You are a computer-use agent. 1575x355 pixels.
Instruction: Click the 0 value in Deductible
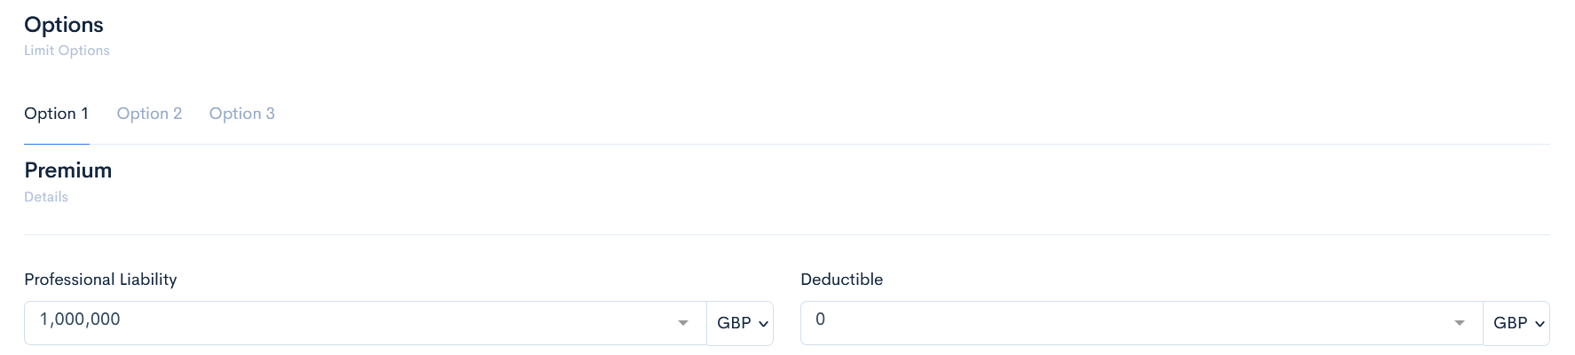click(x=820, y=319)
